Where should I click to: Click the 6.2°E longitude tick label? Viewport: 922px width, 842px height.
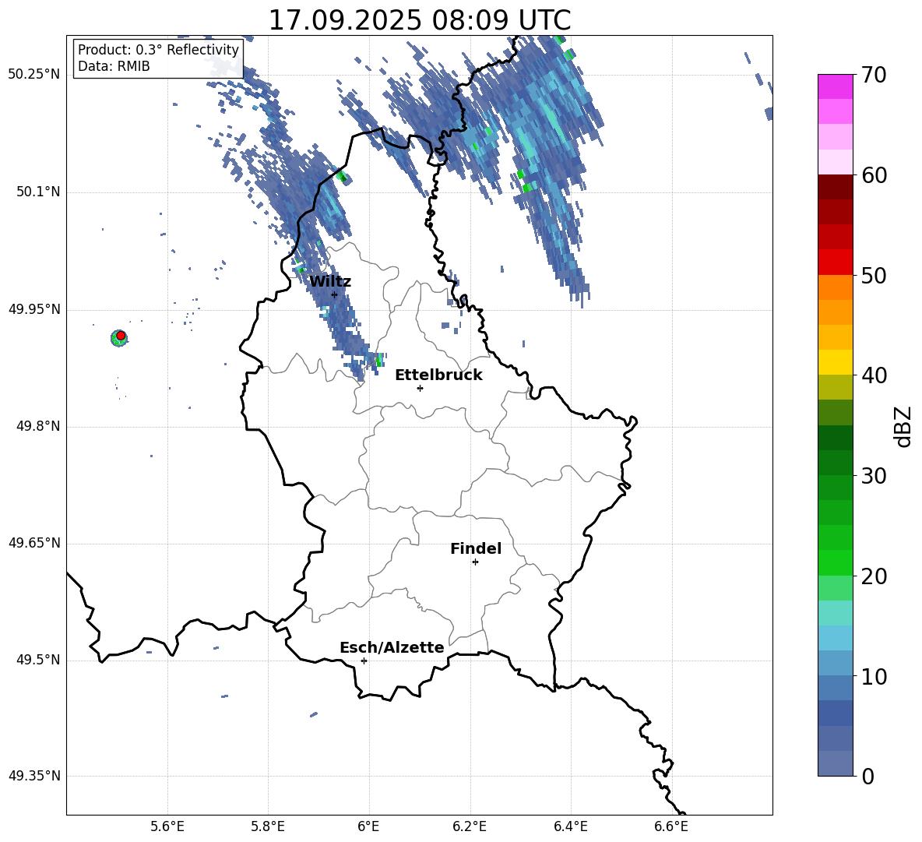click(x=470, y=826)
